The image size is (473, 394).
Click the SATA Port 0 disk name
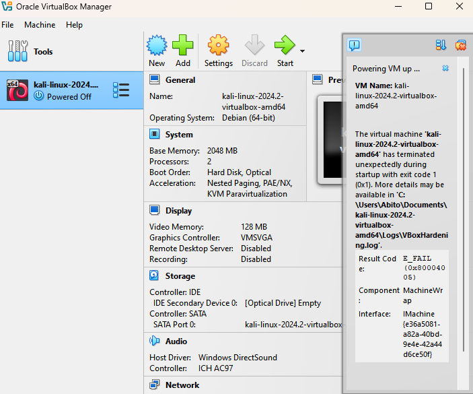[x=293, y=325]
